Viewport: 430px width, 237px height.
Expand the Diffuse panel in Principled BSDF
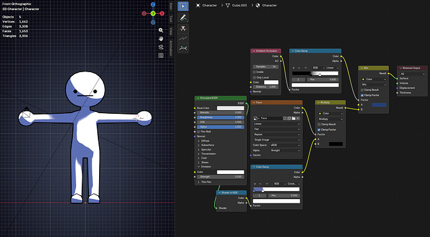point(199,141)
